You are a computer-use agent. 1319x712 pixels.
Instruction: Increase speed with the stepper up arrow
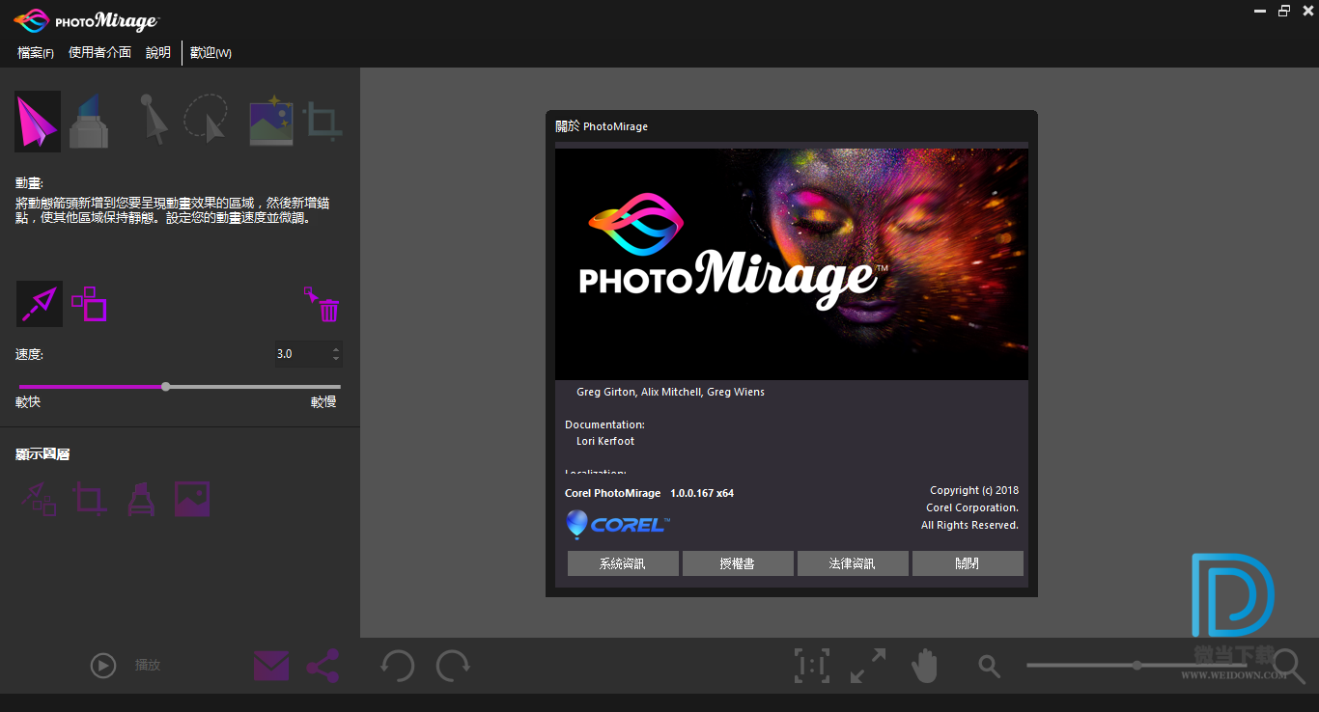click(x=335, y=349)
